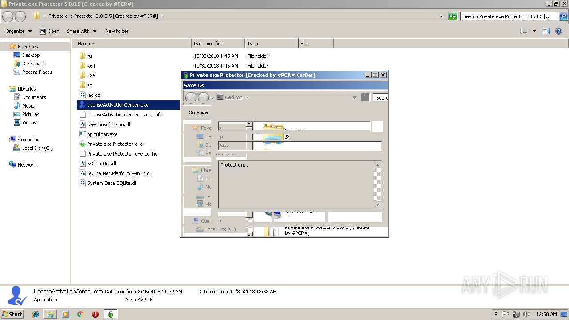Open Opera from the taskbar
Screen dimensions: 569x320
[x=95, y=314]
